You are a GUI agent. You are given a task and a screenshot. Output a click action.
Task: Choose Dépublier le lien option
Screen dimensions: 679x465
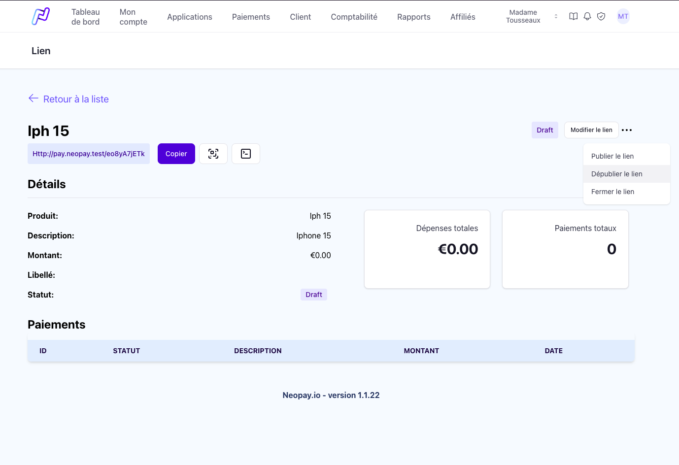point(616,174)
